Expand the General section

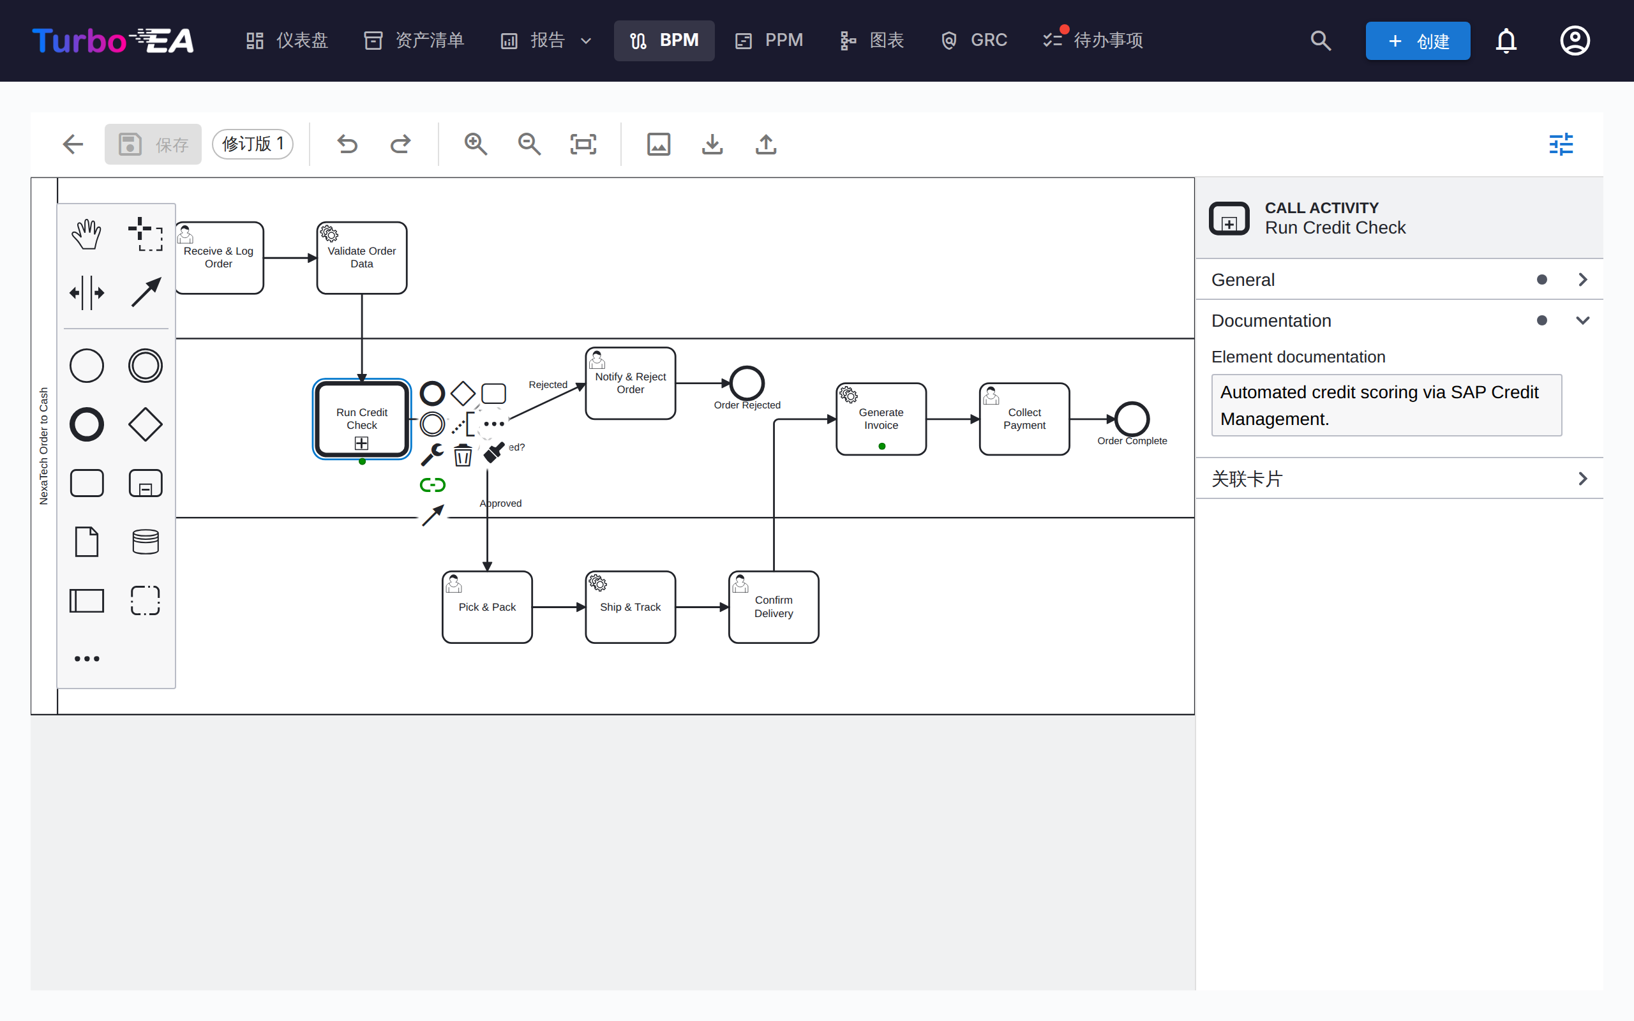click(x=1399, y=279)
